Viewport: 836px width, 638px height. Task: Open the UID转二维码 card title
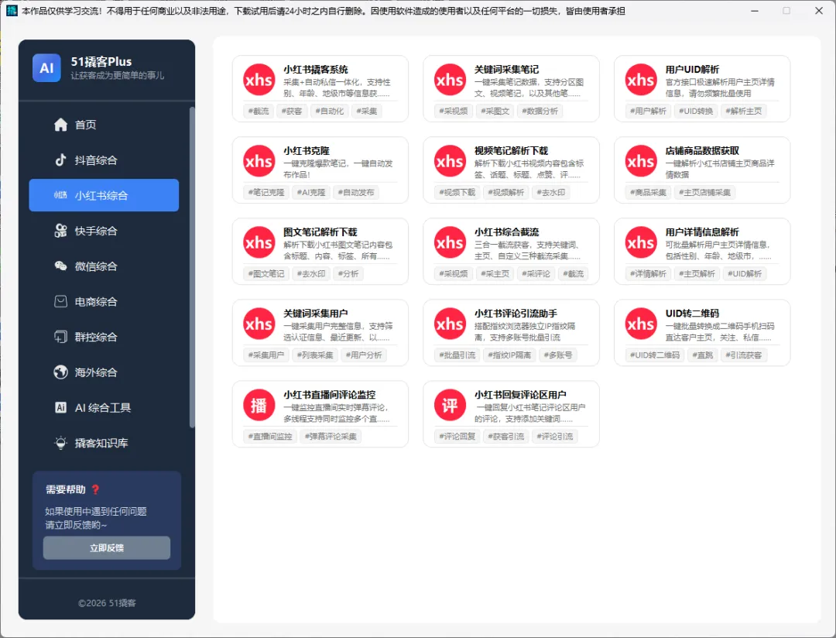click(x=692, y=314)
